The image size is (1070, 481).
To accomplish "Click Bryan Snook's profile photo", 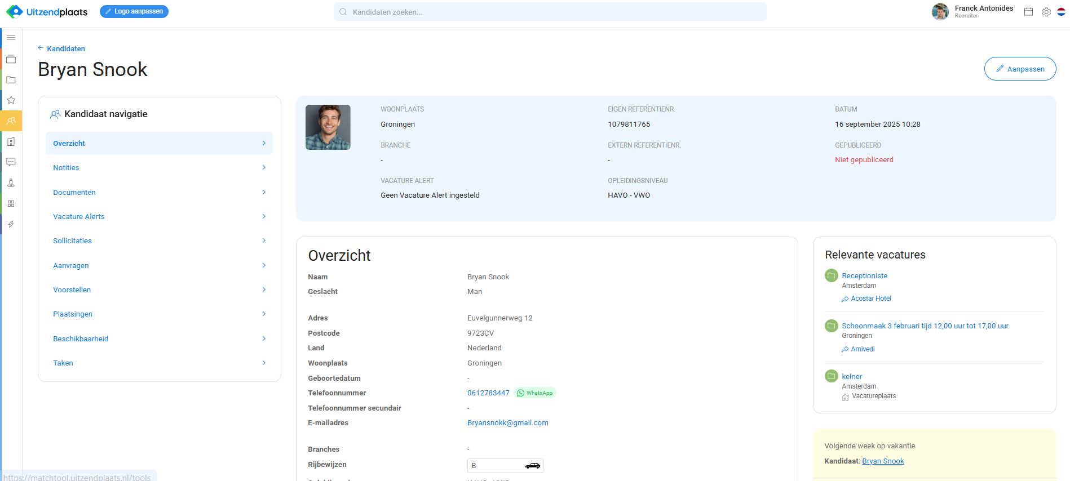I will pos(328,127).
